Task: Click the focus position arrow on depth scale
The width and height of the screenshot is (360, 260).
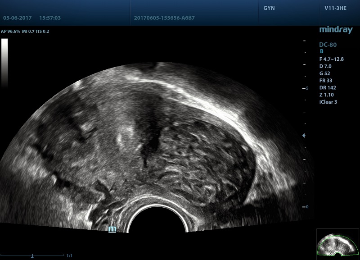Action: pyautogui.click(x=304, y=136)
